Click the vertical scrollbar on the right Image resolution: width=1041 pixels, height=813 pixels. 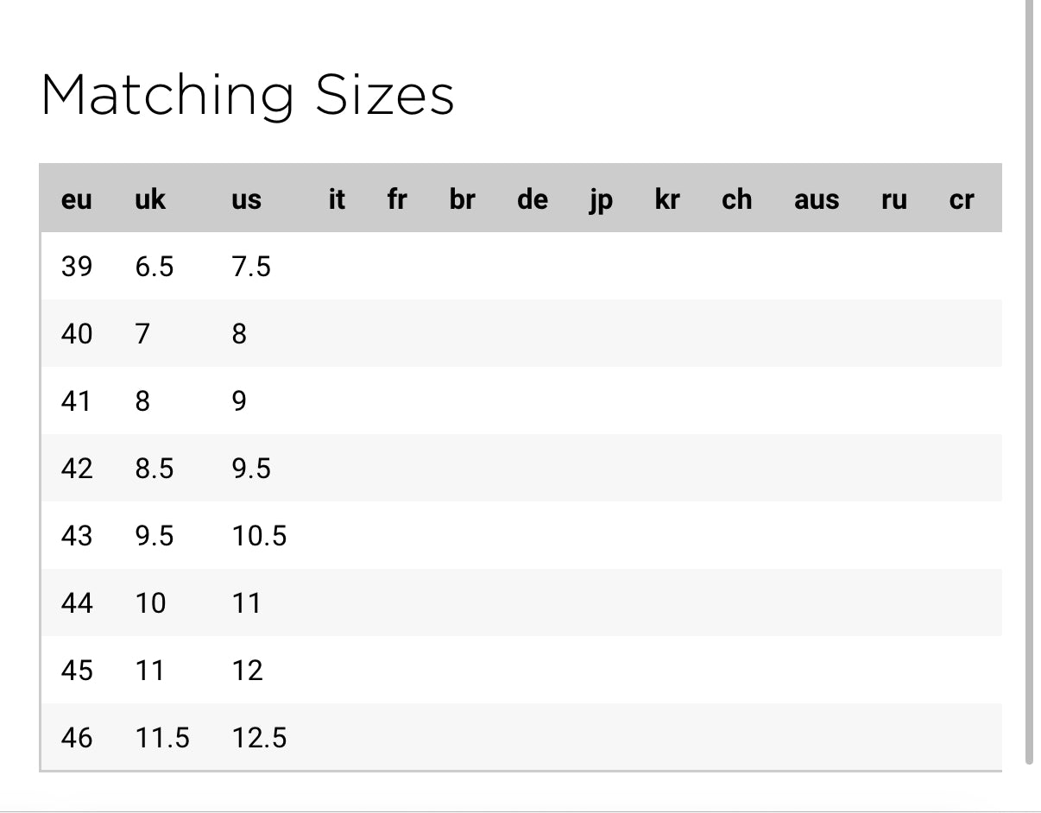tap(1029, 380)
